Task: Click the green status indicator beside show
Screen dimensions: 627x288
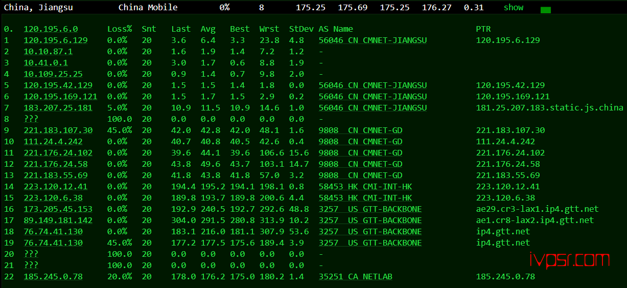Action: (545, 10)
